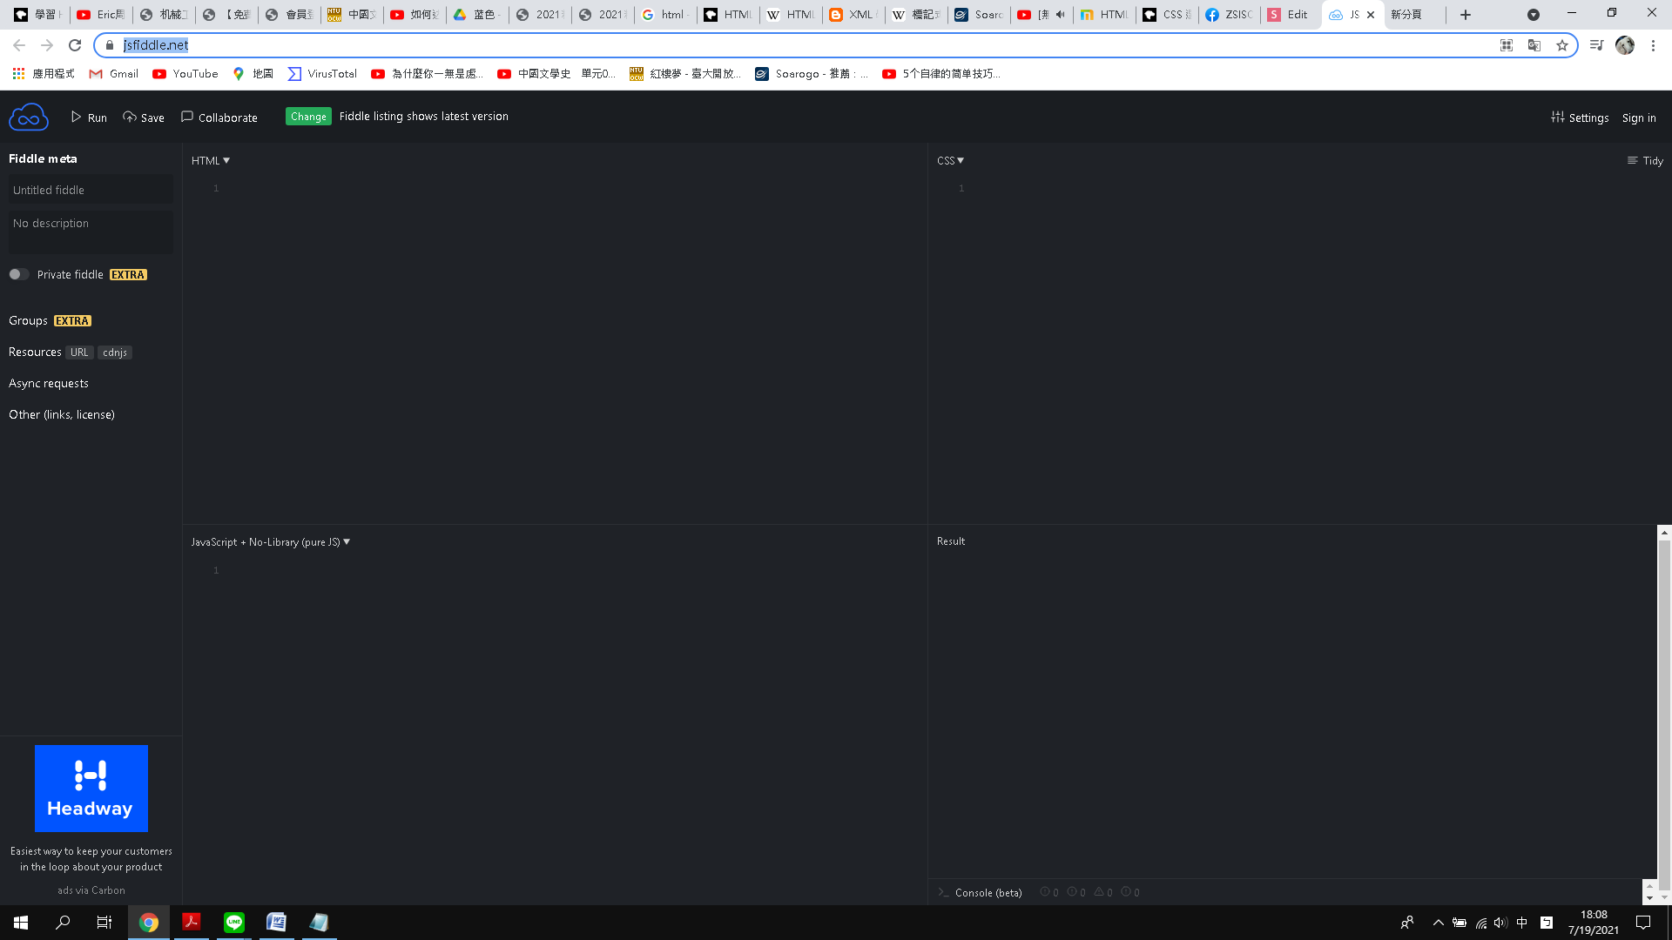Expand Other (links, license) section

point(62,414)
